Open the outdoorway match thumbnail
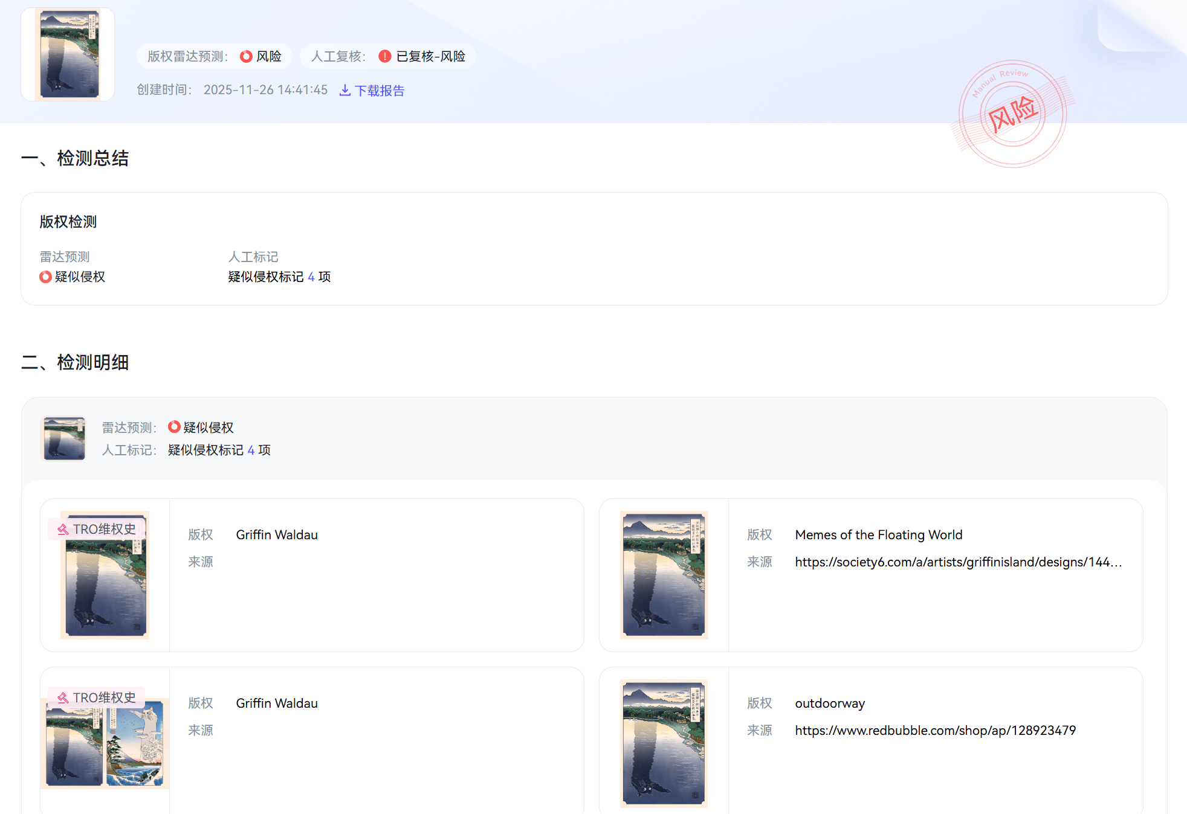Image resolution: width=1187 pixels, height=814 pixels. [x=664, y=743]
